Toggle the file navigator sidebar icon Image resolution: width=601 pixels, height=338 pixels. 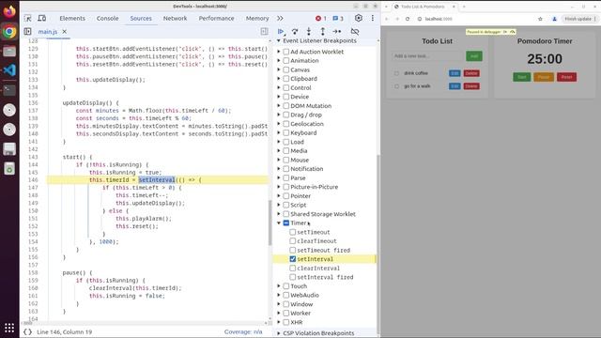coord(27,31)
